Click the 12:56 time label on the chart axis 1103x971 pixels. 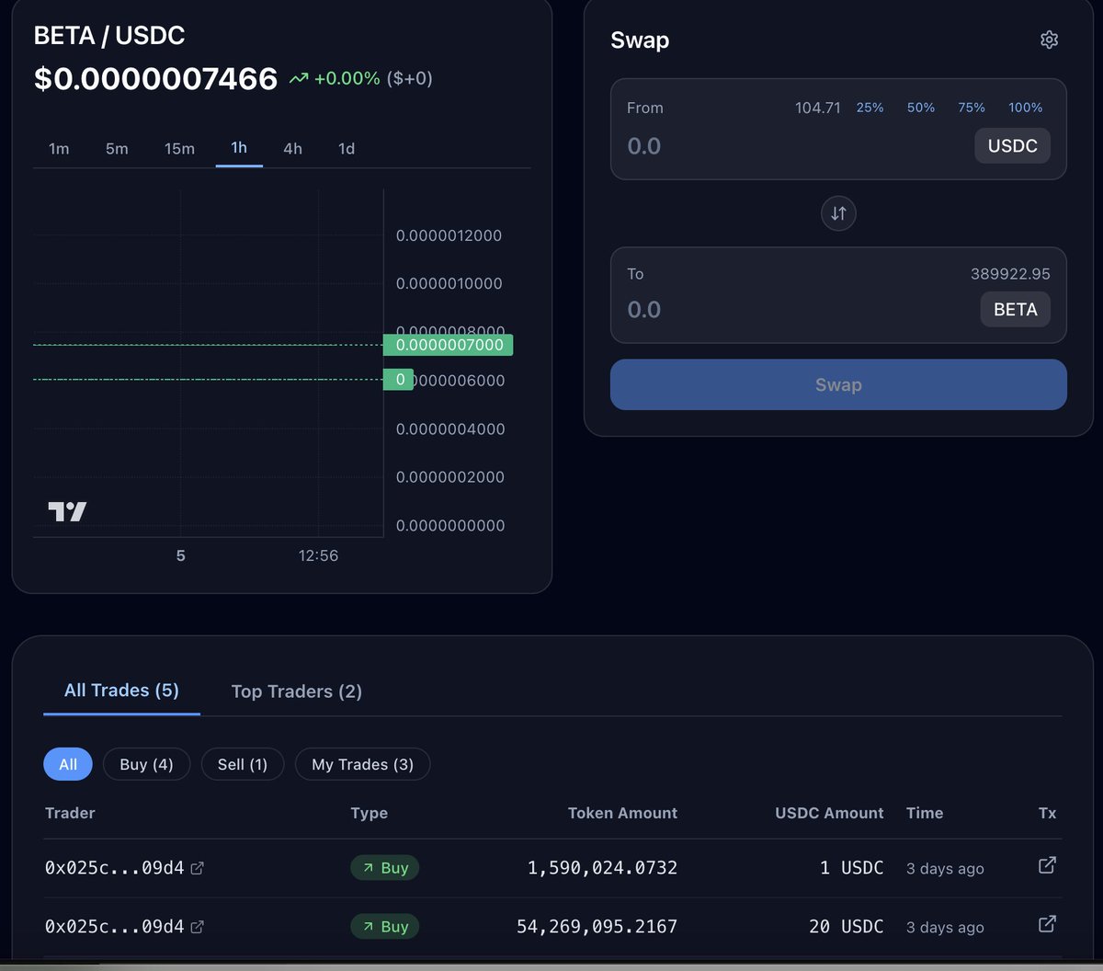coord(318,555)
